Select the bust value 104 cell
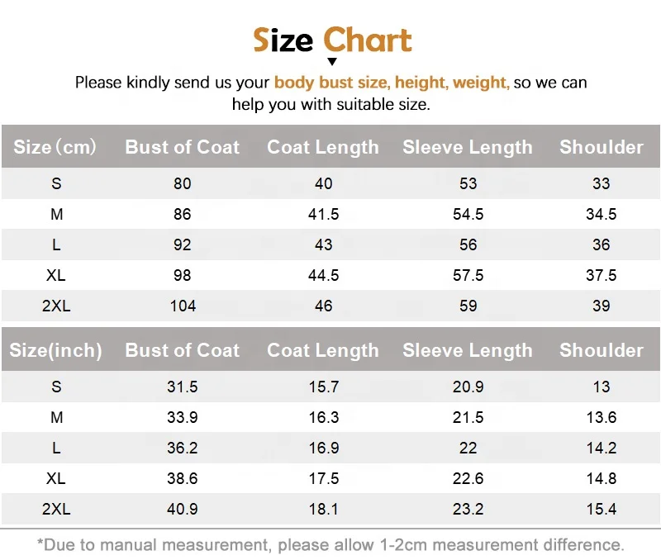This screenshot has width=661, height=560. 183,306
